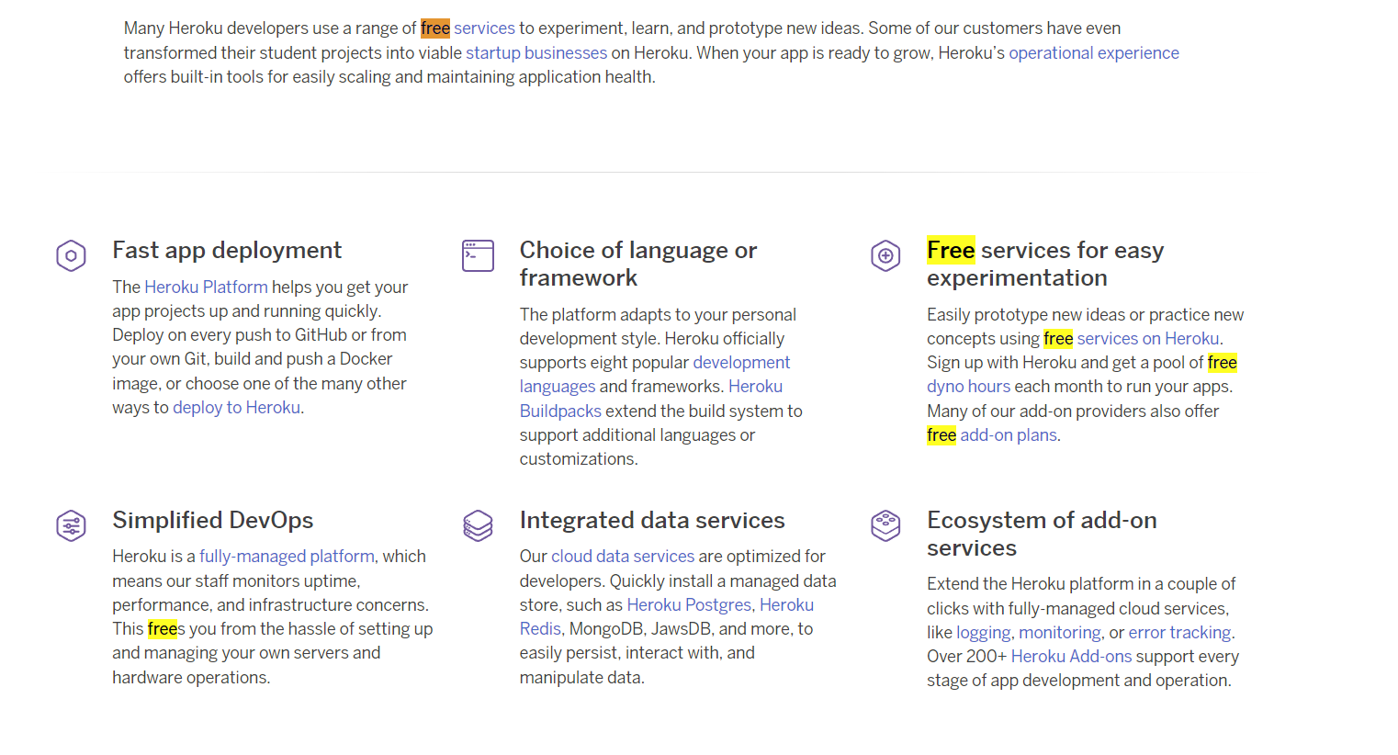Click the hexagon icon beside Fast app deployment
Image resolution: width=1398 pixels, height=755 pixels.
pyautogui.click(x=71, y=255)
